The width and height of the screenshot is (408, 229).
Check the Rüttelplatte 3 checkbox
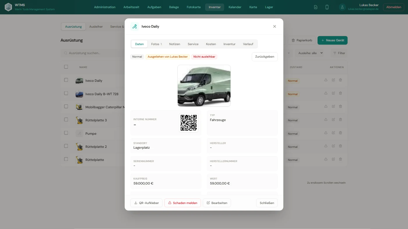[x=66, y=120]
